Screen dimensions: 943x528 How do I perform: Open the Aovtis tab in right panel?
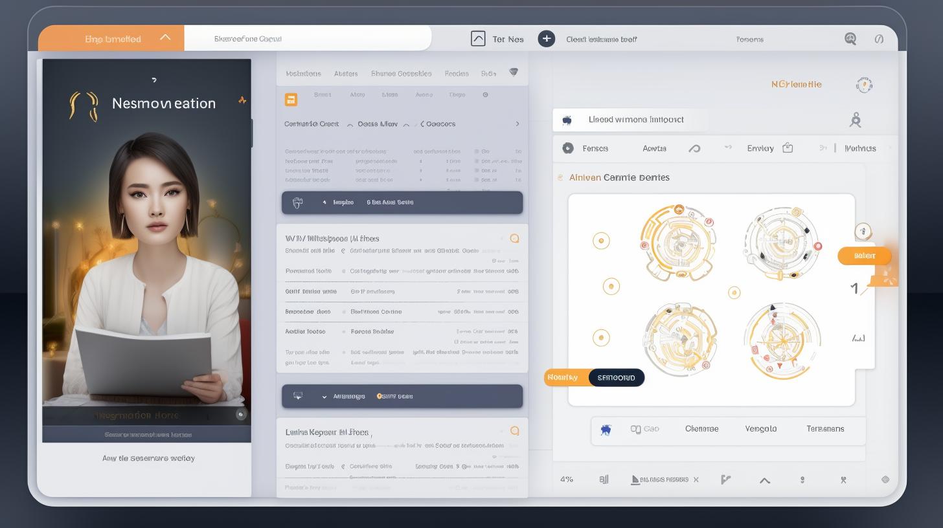click(x=654, y=148)
